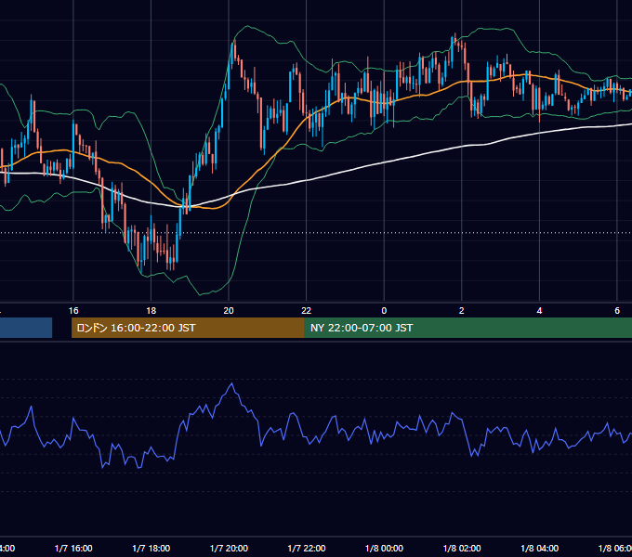
Task: Click the 1/7 22:00 date label
Action: coord(307,548)
